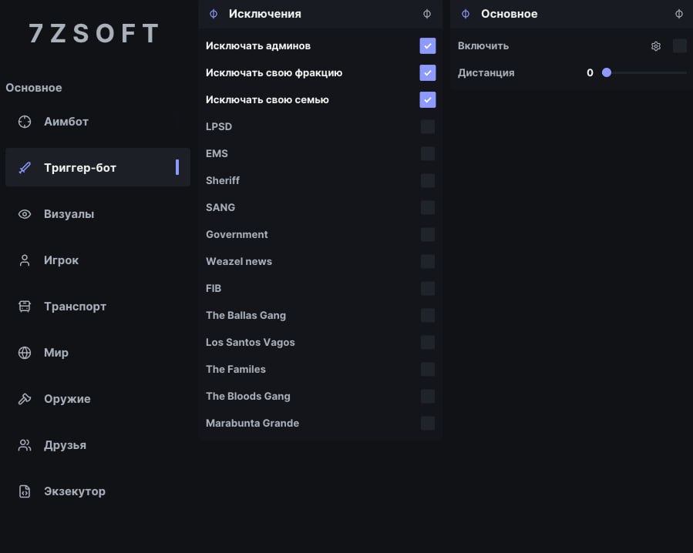The height and width of the screenshot is (553, 693).
Task: Open gear settings next to Включить
Action: (656, 46)
